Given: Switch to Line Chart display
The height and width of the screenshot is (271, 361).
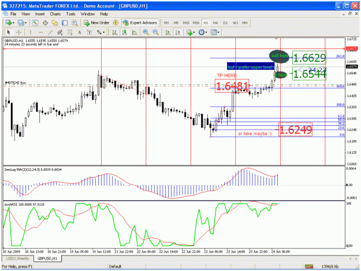Looking at the screenshot, I should pos(135,32).
